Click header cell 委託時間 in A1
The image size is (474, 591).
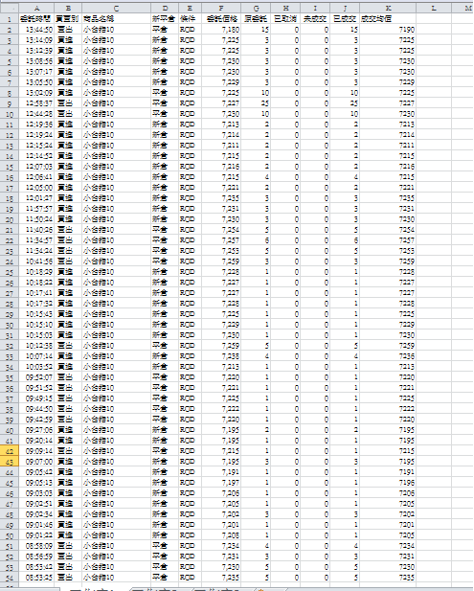[x=34, y=19]
